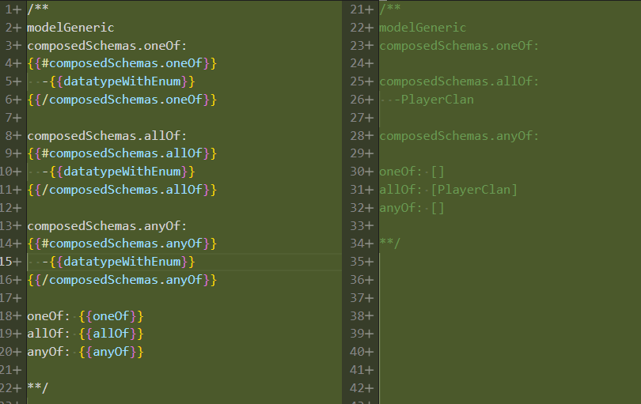Image resolution: width=641 pixels, height=404 pixels.
Task: Click the {{/composedSchemas.oneOf}} closing tag
Action: pos(122,100)
